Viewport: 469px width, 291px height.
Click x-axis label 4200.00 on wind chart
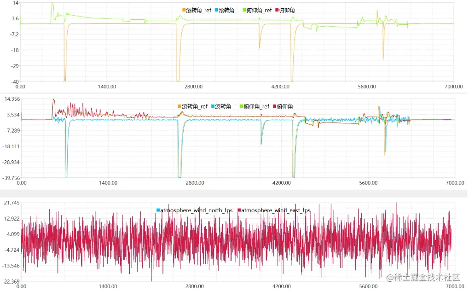[282, 286]
